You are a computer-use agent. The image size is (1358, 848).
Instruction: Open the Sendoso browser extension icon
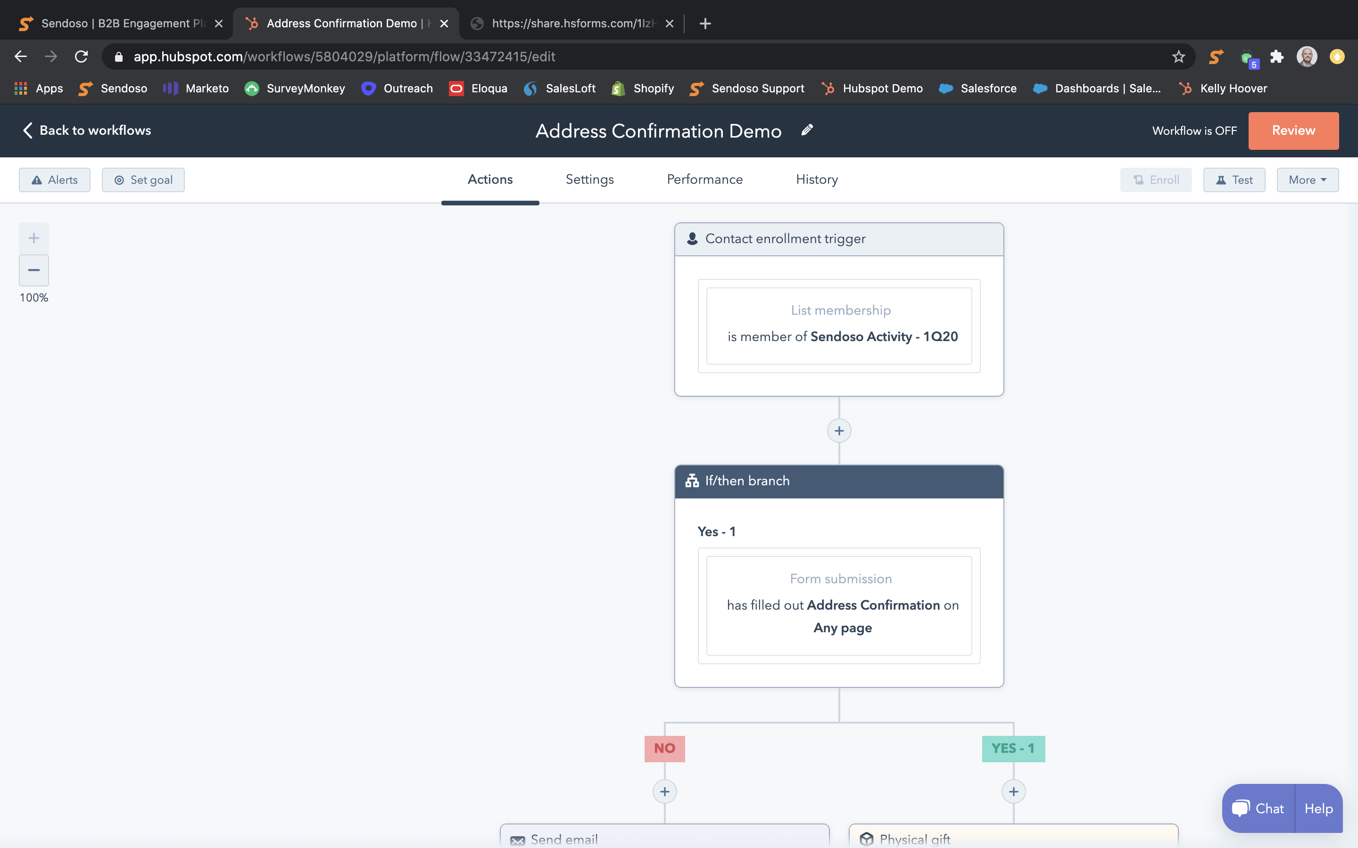[1216, 57]
